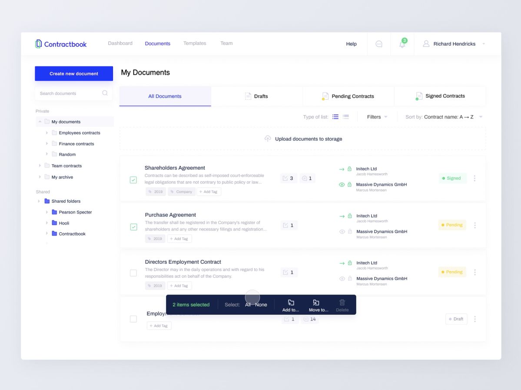Open the Filters dropdown
The image size is (521, 390).
pos(376,117)
